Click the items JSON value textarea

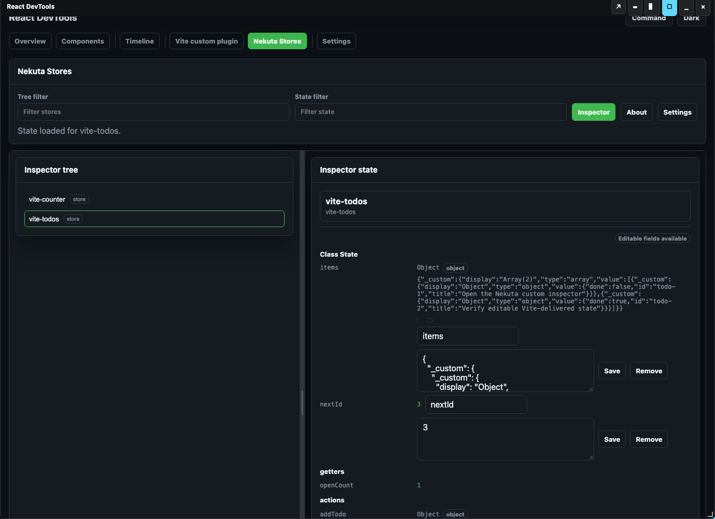506,371
